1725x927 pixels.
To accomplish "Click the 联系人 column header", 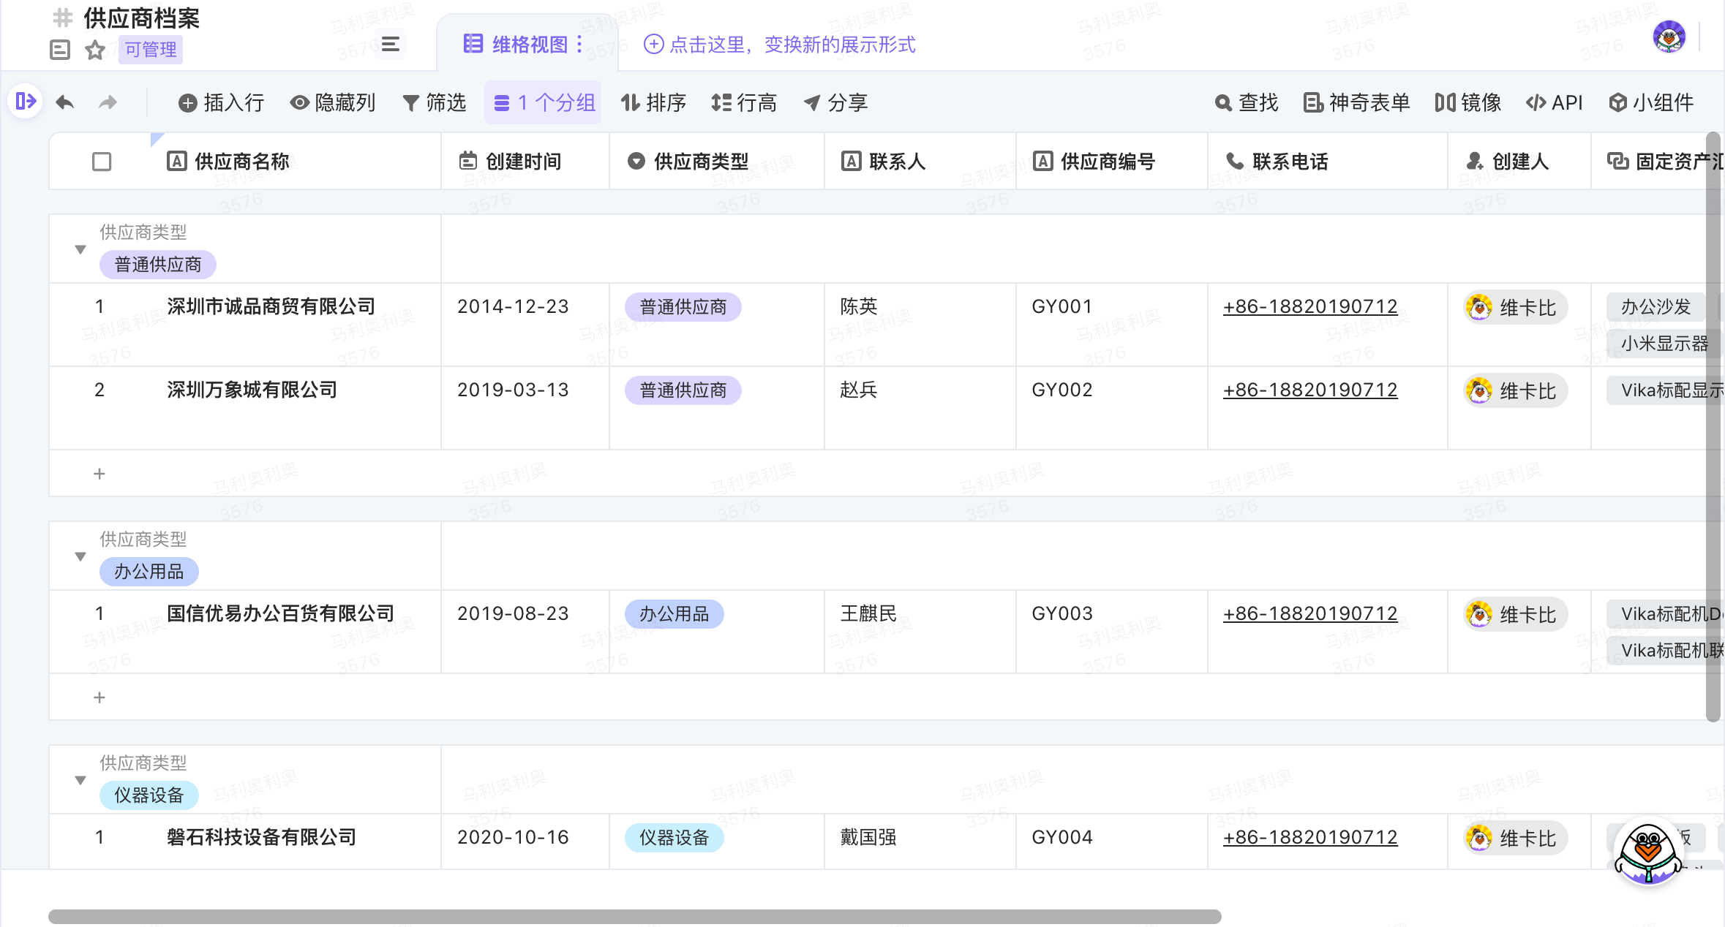I will (x=920, y=162).
